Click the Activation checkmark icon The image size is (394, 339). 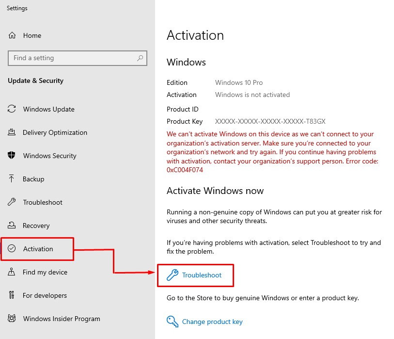pyautogui.click(x=12, y=249)
